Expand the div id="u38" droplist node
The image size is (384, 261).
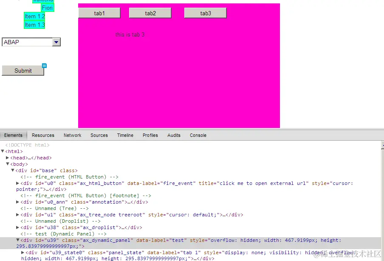(17, 227)
